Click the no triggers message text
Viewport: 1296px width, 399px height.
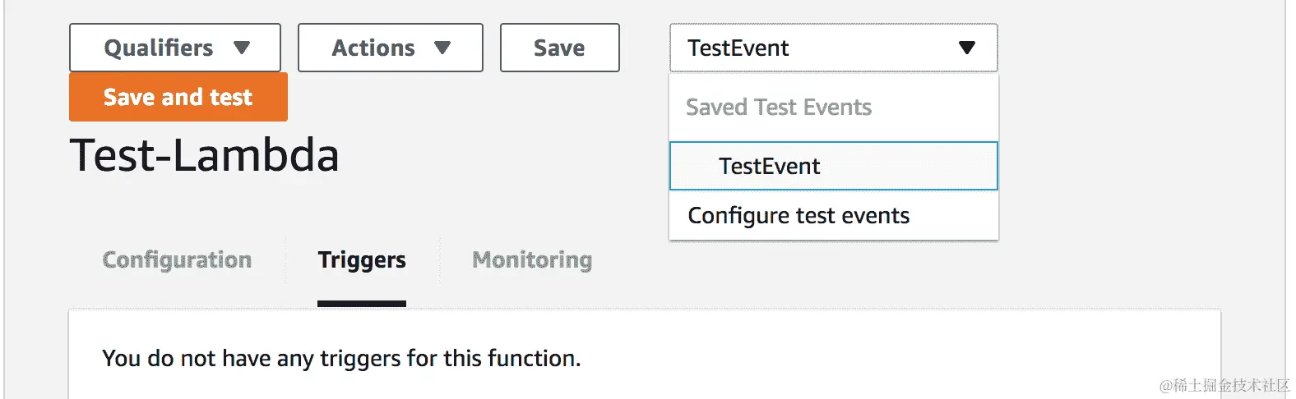tap(341, 358)
